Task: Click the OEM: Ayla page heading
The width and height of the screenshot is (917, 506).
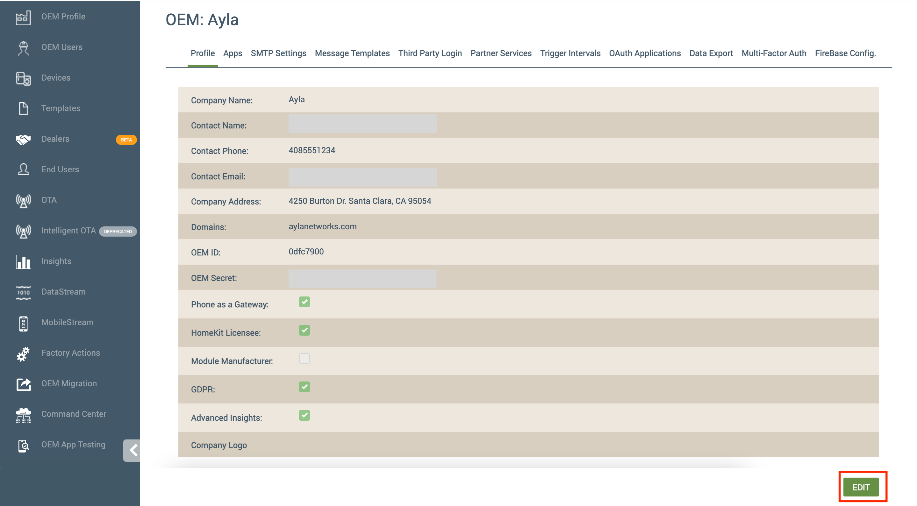Action: point(202,19)
